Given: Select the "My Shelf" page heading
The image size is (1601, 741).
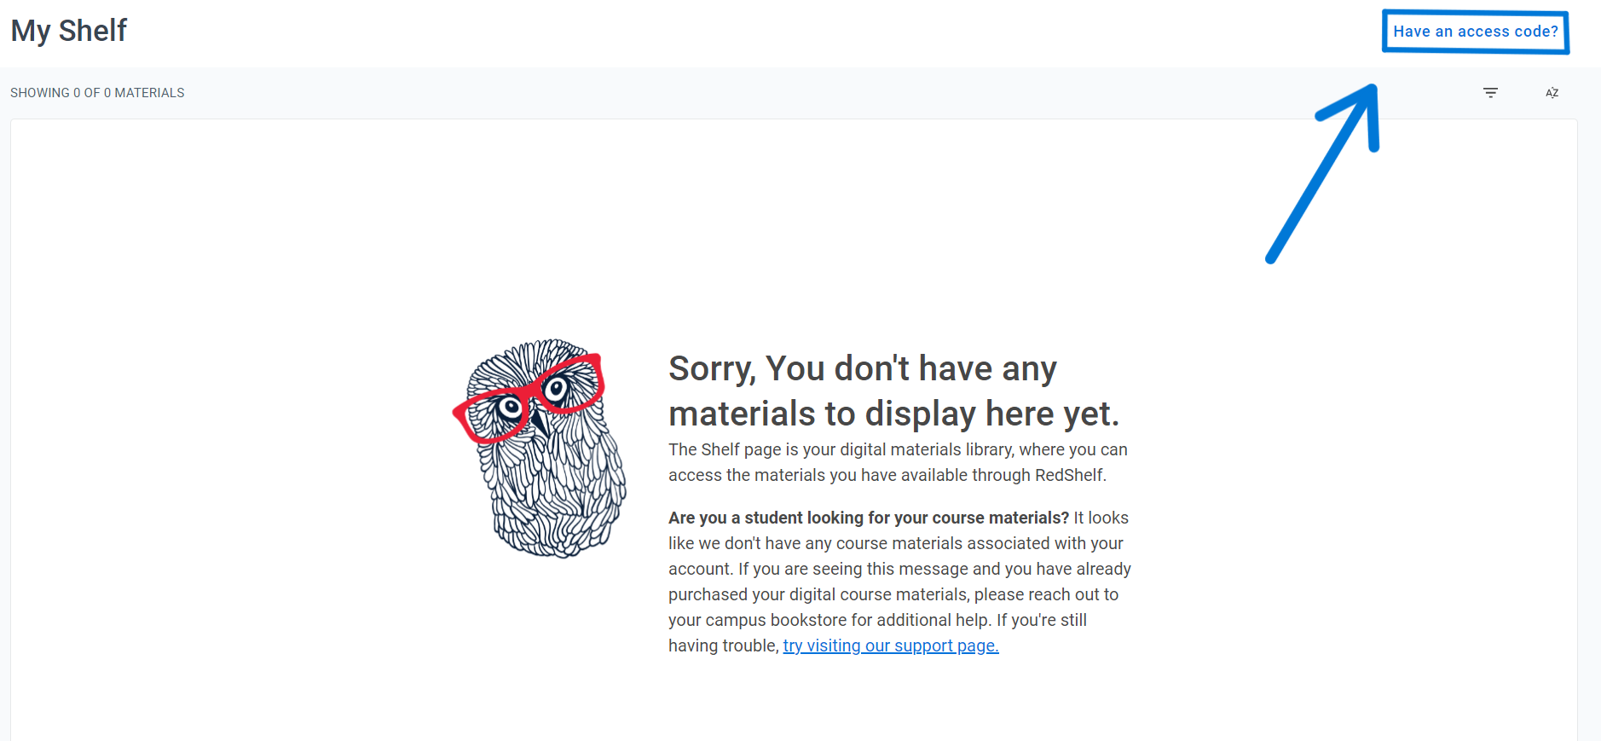Looking at the screenshot, I should pos(69,31).
